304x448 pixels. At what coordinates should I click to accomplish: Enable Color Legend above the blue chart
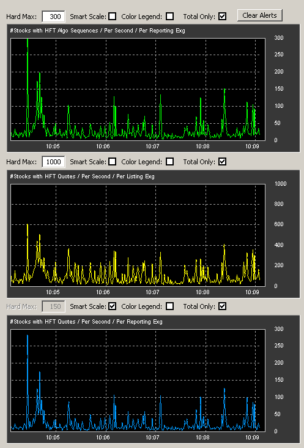point(169,306)
